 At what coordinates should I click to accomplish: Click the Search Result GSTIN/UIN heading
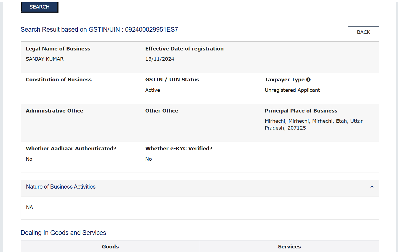click(99, 30)
